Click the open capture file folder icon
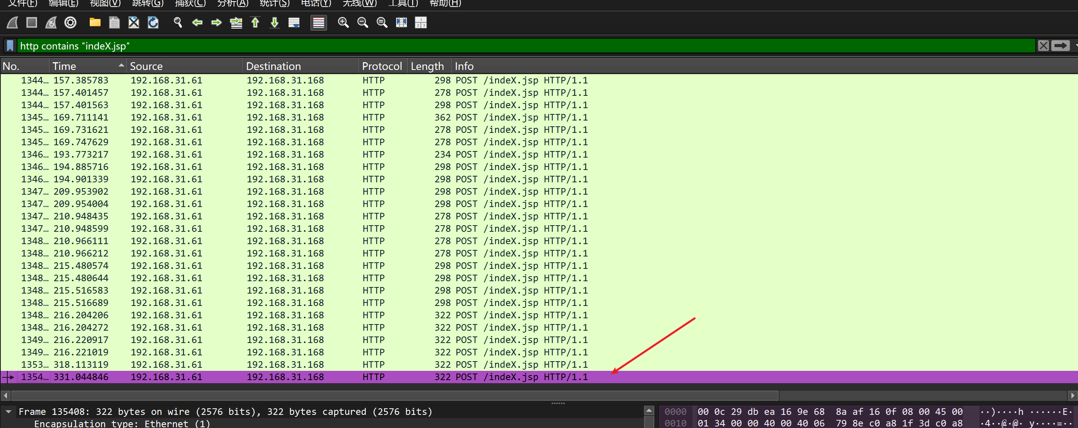Image resolution: width=1078 pixels, height=428 pixels. 95,22
